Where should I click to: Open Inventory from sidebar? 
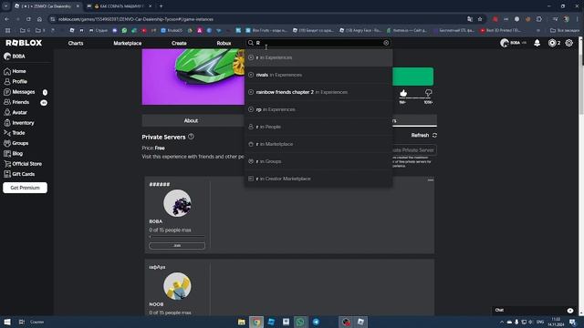(18, 123)
